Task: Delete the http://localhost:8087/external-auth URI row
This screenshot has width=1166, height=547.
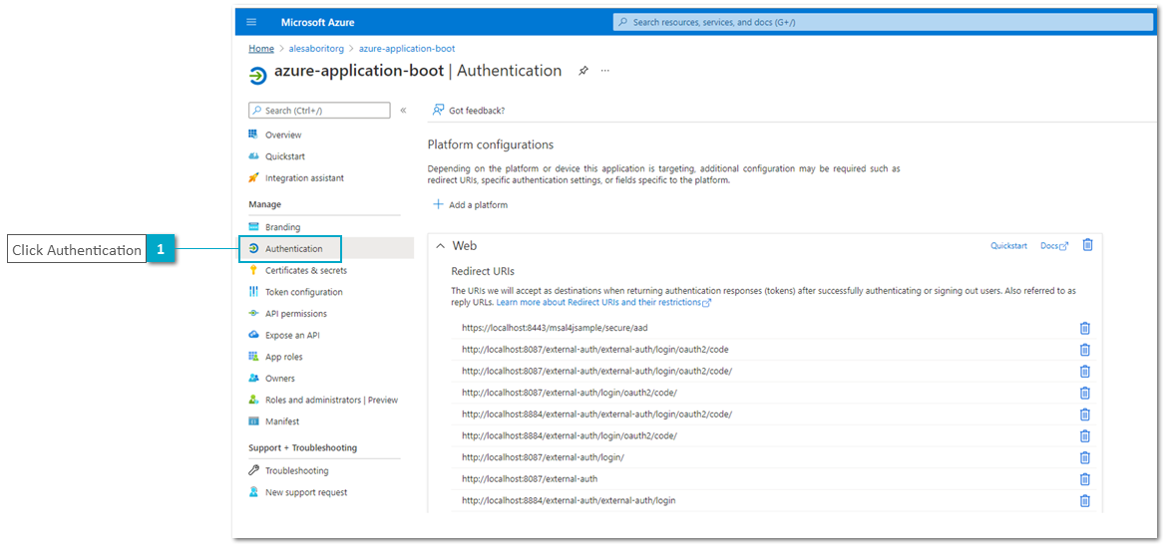Action: click(1084, 478)
